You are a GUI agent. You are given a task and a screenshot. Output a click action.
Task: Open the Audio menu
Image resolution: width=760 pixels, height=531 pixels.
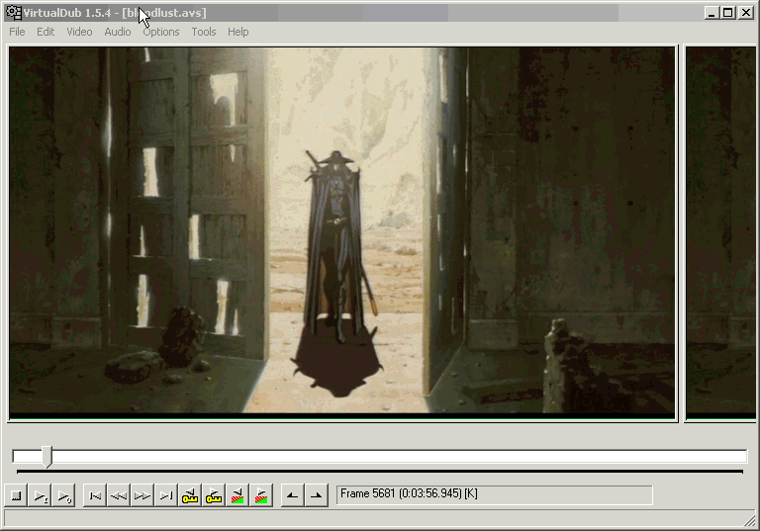[118, 32]
